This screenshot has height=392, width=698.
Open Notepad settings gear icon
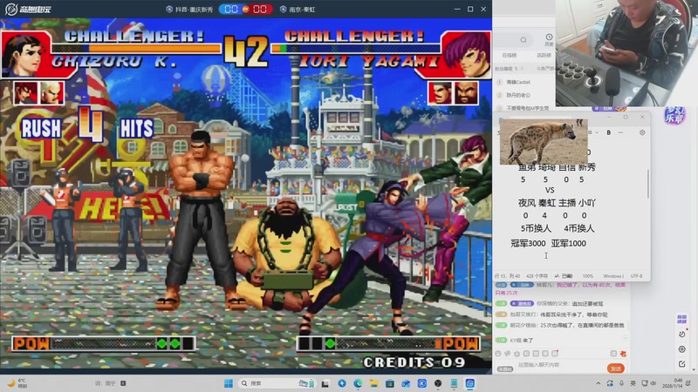(642, 132)
